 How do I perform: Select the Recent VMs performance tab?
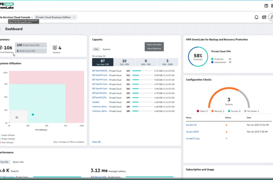pos(18,162)
